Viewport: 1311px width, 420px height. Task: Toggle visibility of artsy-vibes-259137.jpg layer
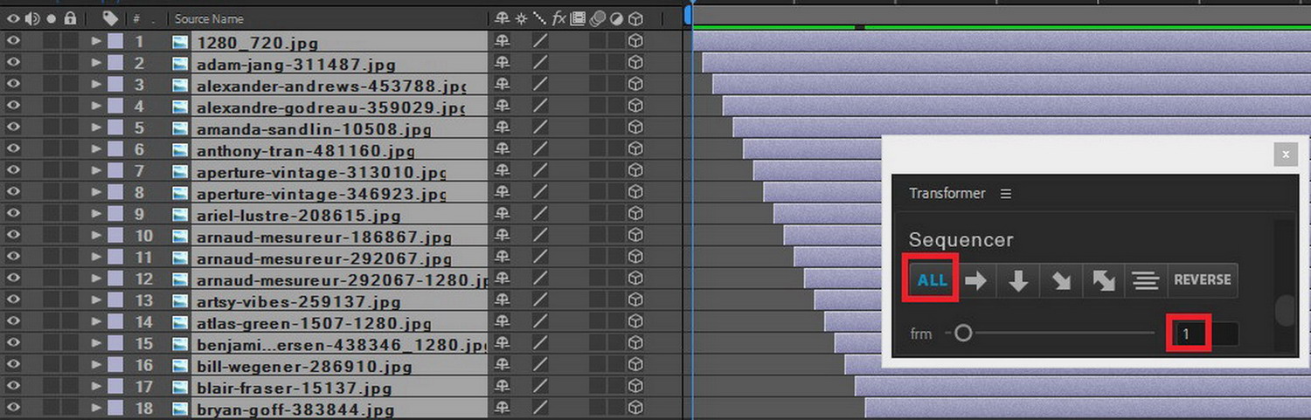click(13, 300)
